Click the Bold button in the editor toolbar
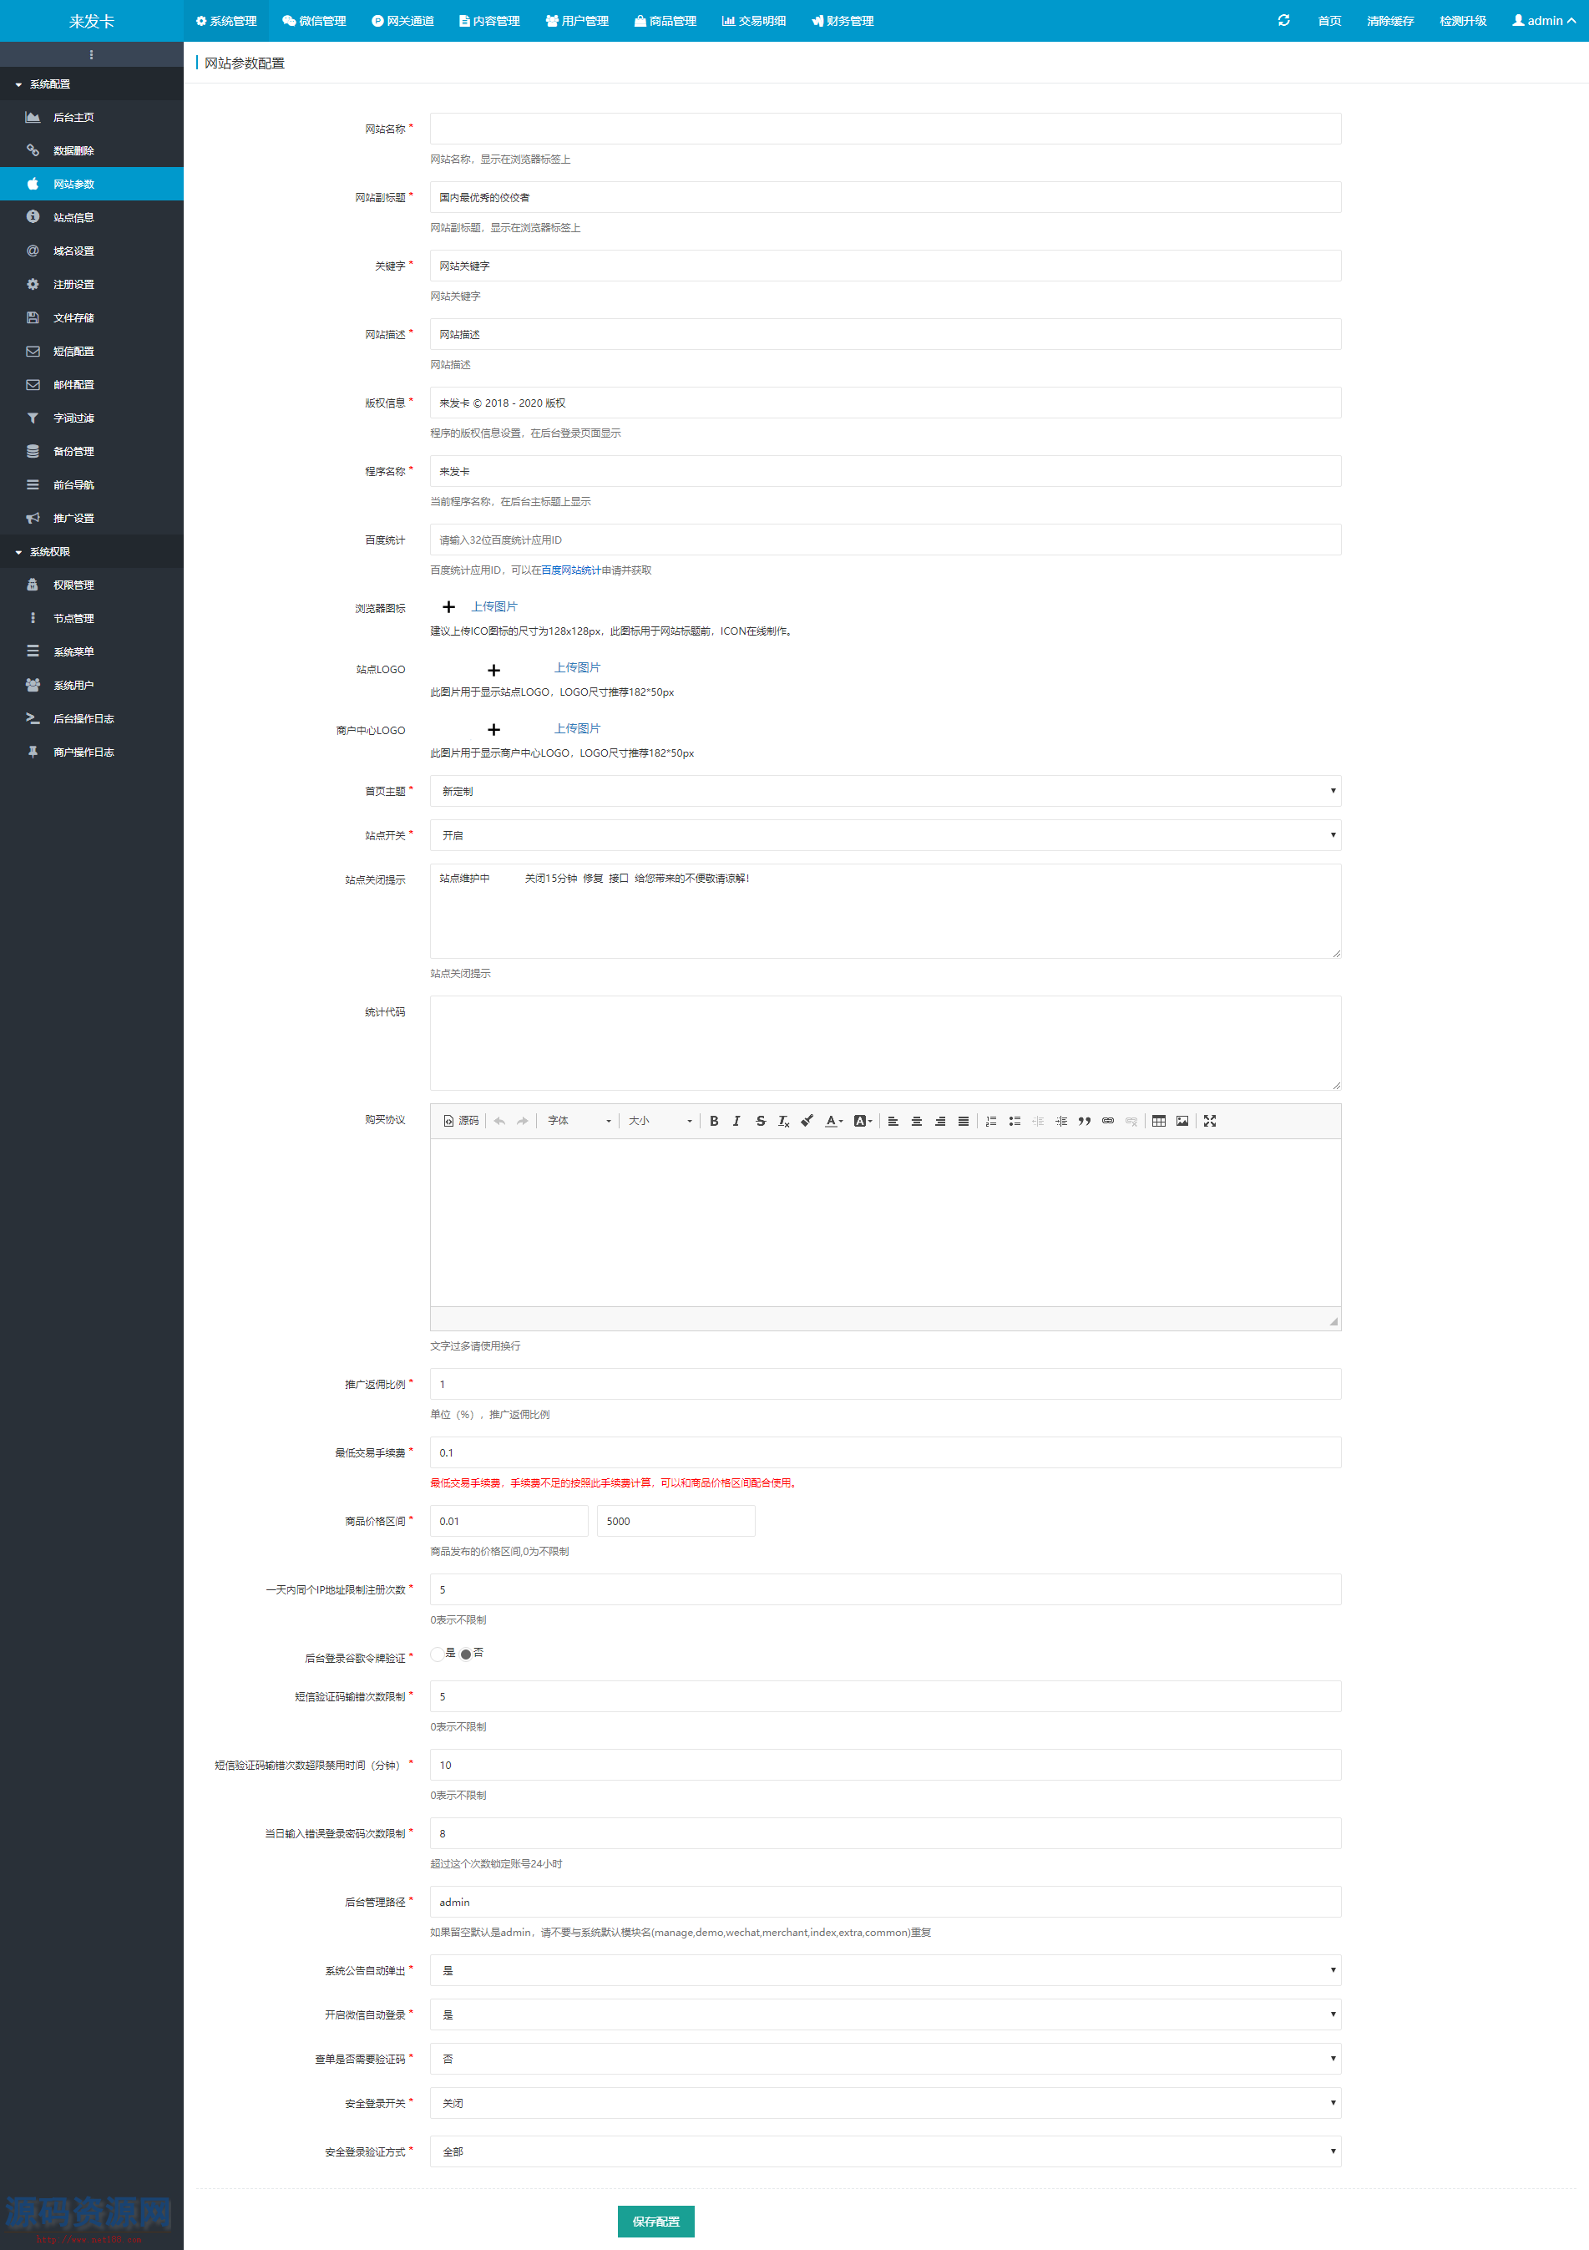The image size is (1589, 2250). click(714, 1121)
